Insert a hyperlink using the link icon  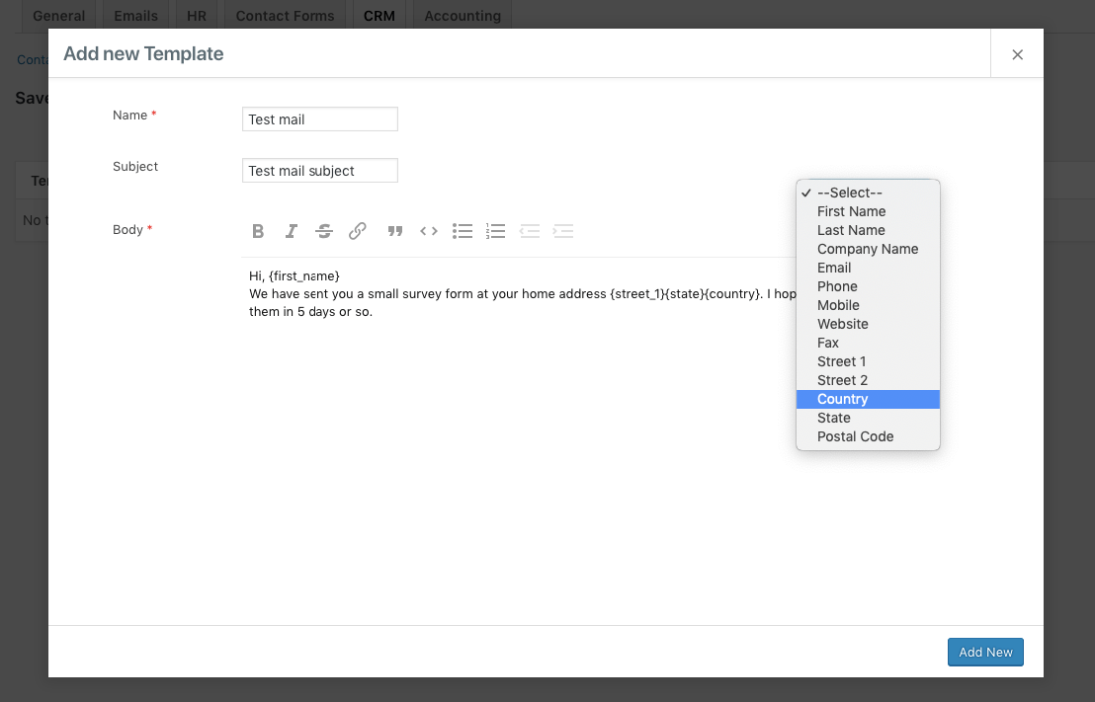click(x=357, y=231)
